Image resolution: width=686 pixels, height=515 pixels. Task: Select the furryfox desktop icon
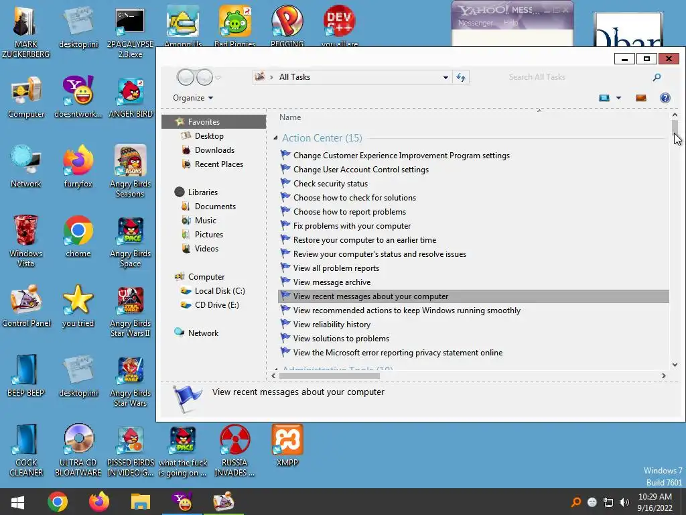[78, 166]
